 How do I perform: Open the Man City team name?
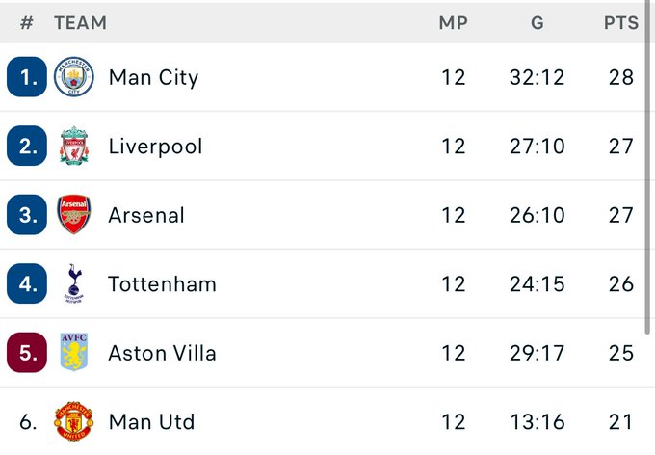click(153, 78)
